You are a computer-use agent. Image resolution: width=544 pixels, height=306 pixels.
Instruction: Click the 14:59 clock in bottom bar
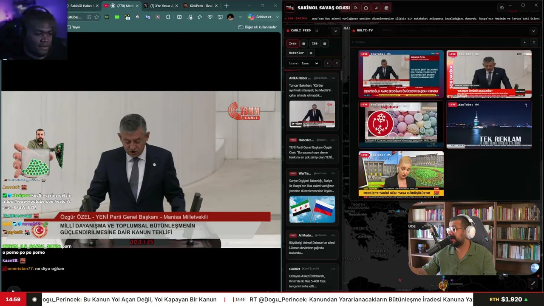coord(13,299)
